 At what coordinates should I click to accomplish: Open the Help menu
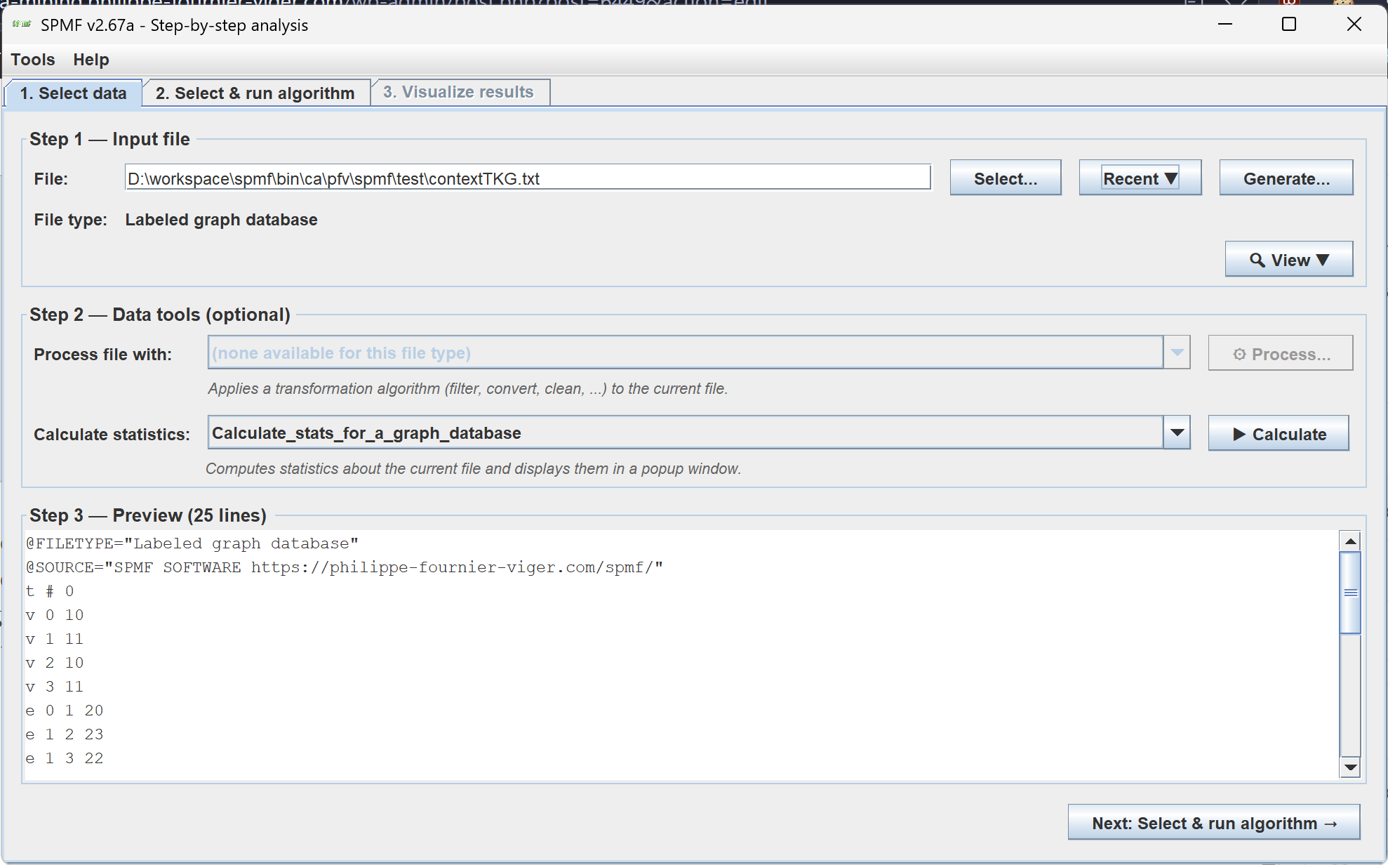(91, 60)
